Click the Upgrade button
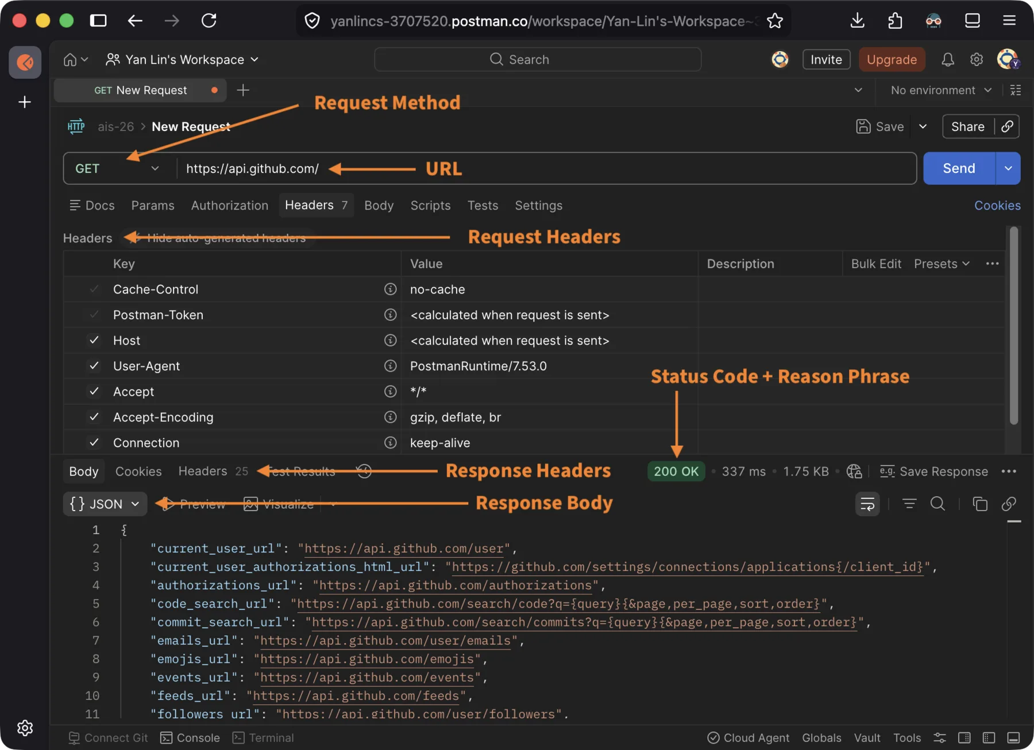 892,60
